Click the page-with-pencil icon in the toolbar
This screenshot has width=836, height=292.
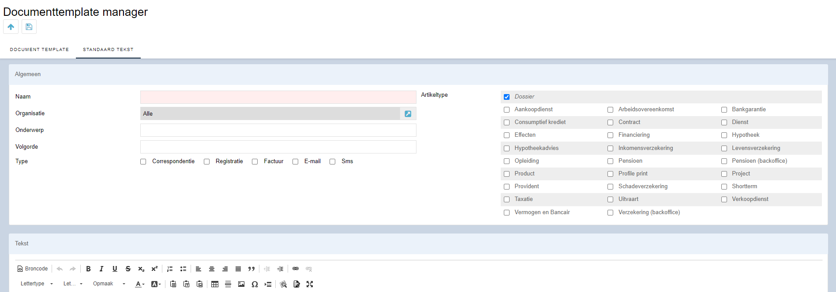pos(296,284)
